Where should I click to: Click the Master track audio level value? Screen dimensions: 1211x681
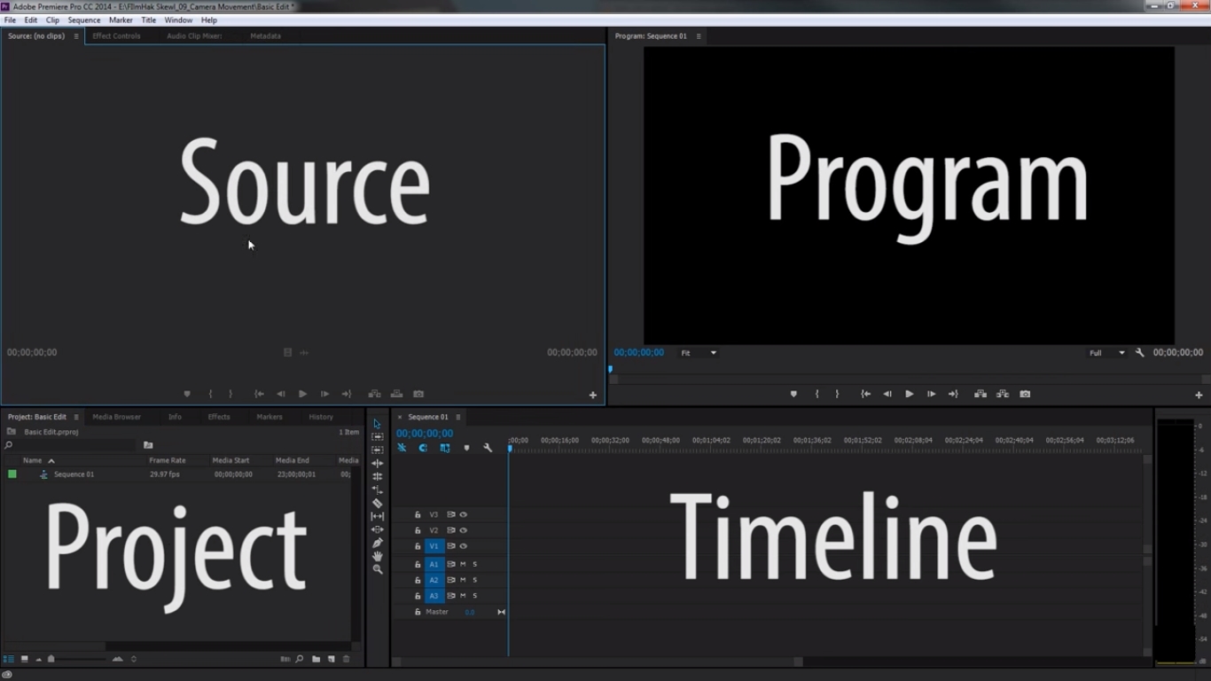470,612
